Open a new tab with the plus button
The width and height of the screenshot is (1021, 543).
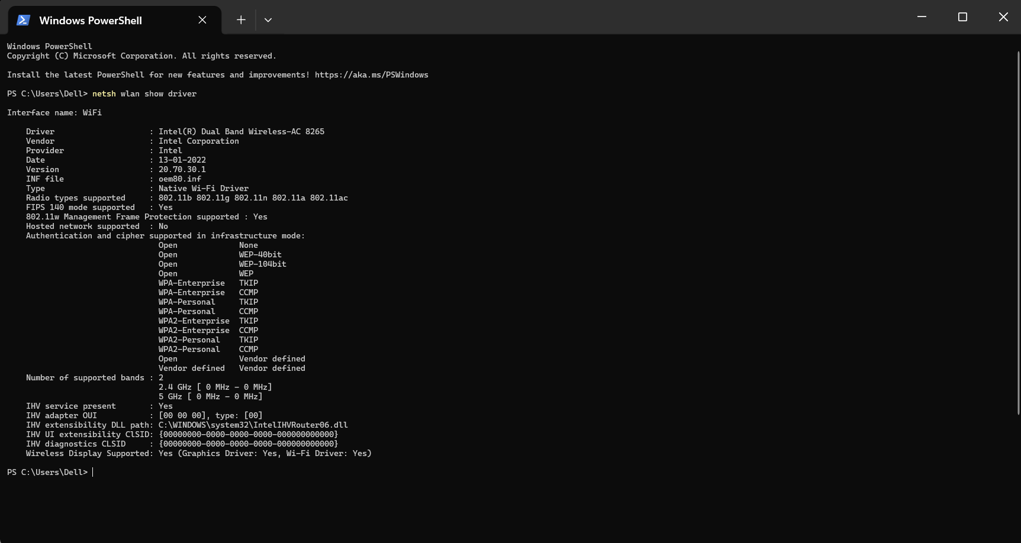(x=241, y=20)
